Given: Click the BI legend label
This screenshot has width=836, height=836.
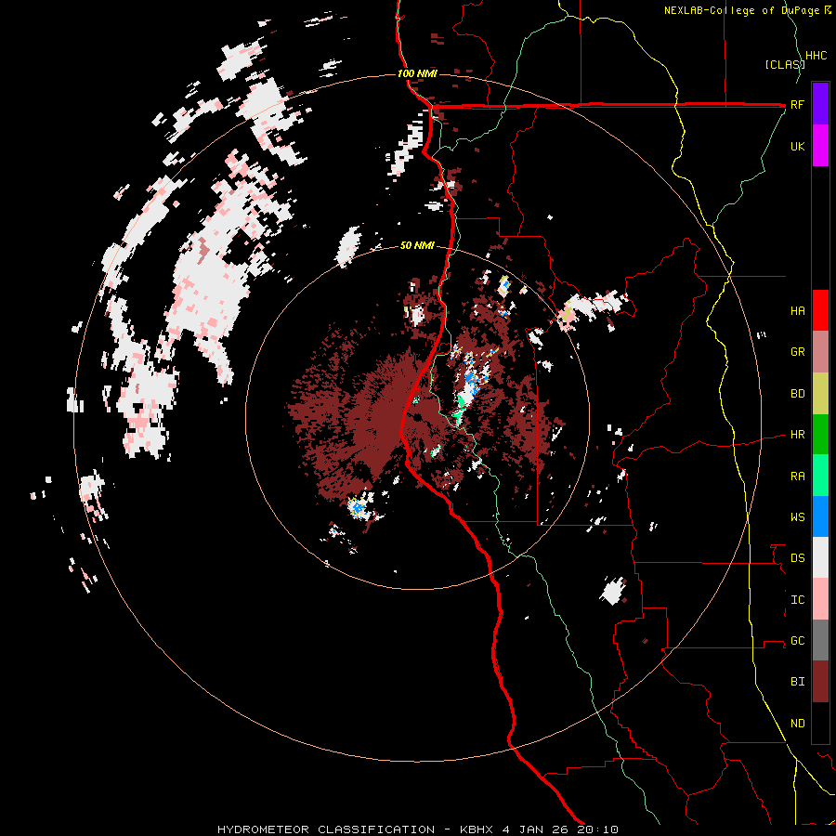Looking at the screenshot, I should click(797, 682).
